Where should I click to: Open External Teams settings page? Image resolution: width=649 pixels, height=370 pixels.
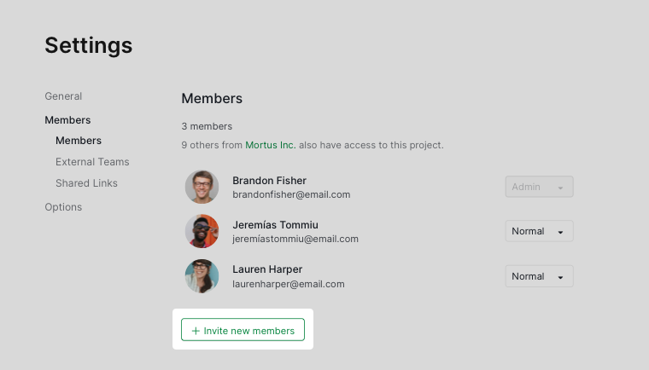click(92, 162)
